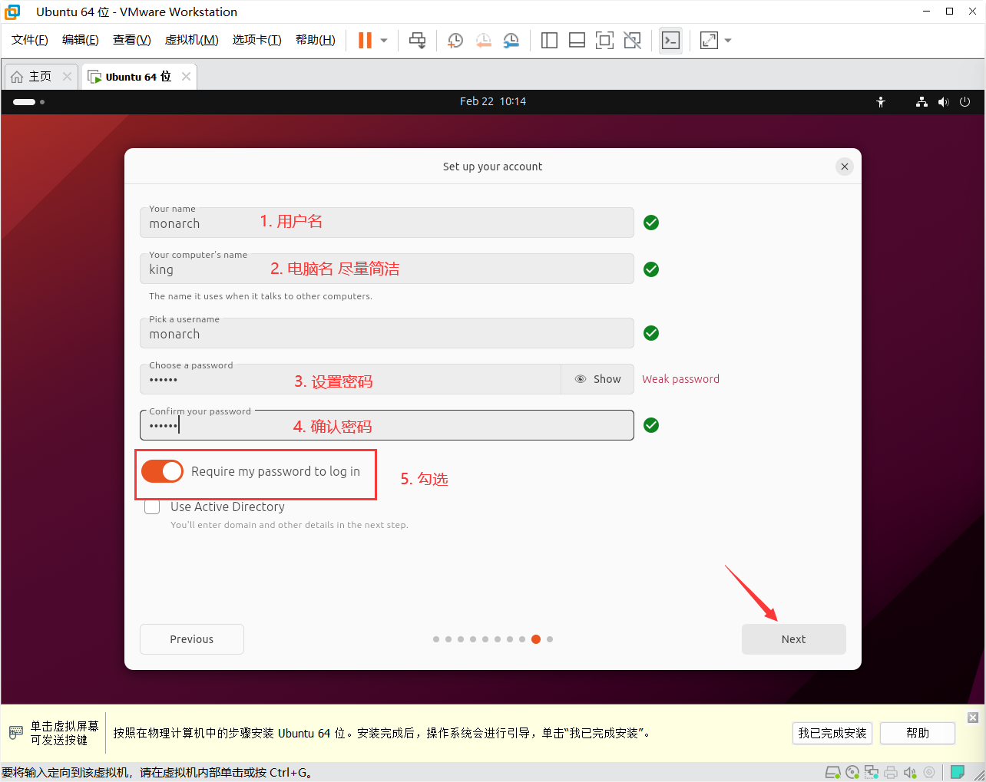Close the 主页 tab
Image resolution: width=986 pixels, height=782 pixels.
67,77
